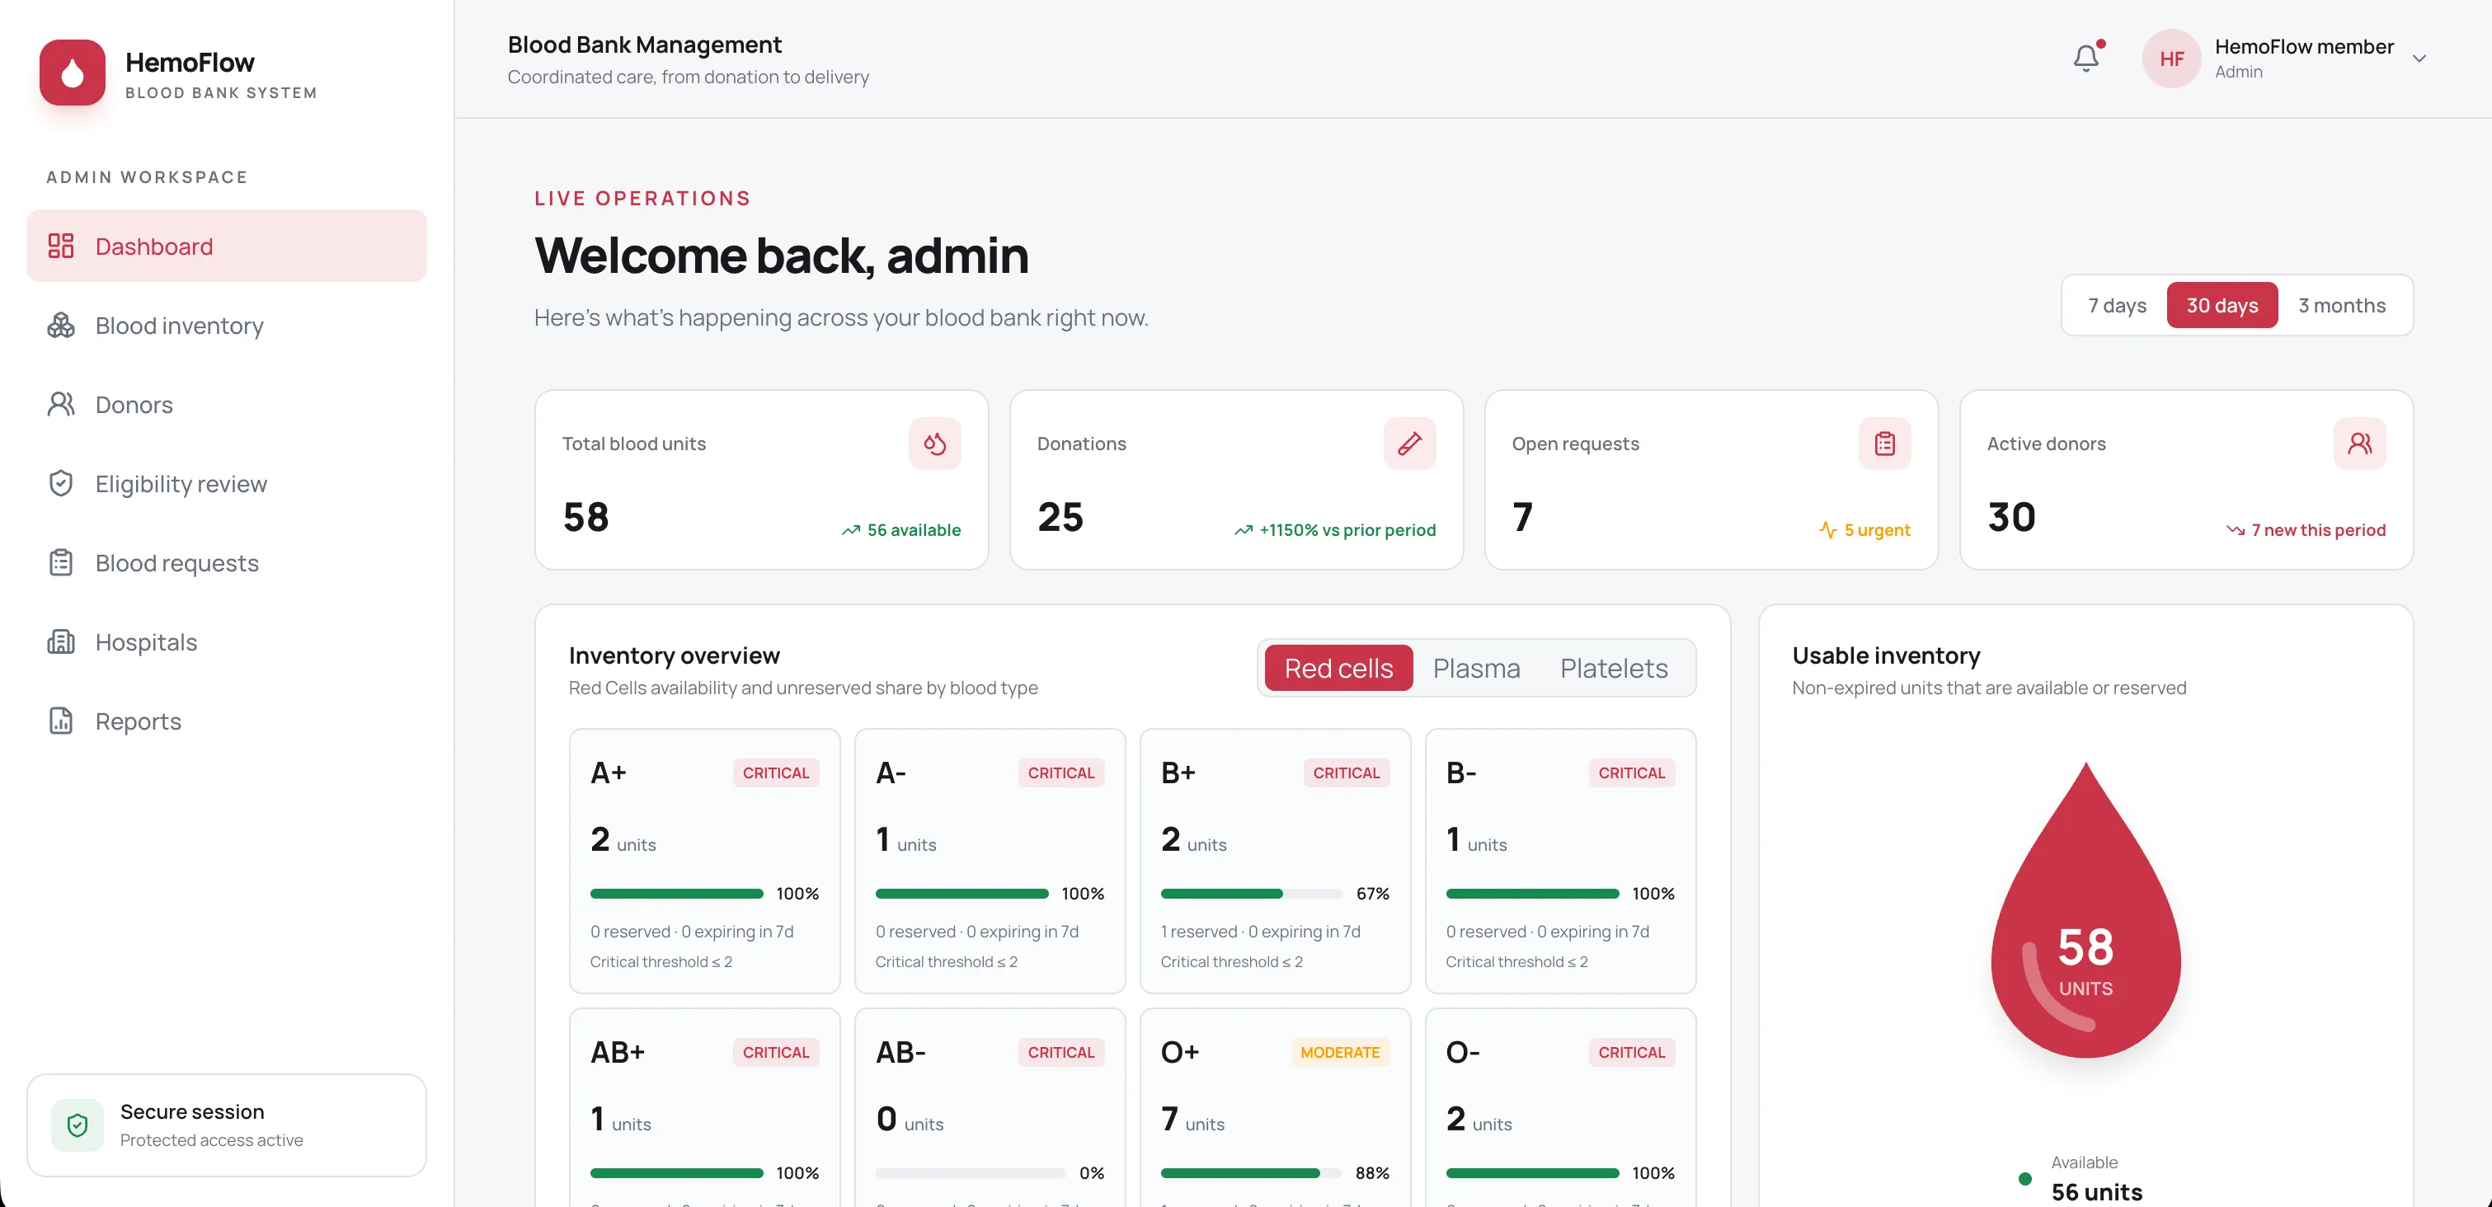Switch to the Platelets tab
Screen dimensions: 2492x1207
point(1614,669)
